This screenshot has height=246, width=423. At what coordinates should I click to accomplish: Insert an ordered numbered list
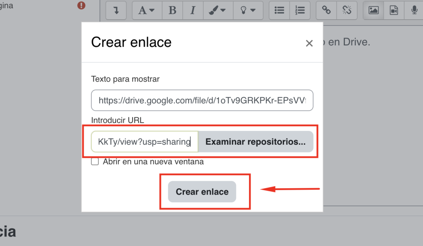[x=300, y=10]
